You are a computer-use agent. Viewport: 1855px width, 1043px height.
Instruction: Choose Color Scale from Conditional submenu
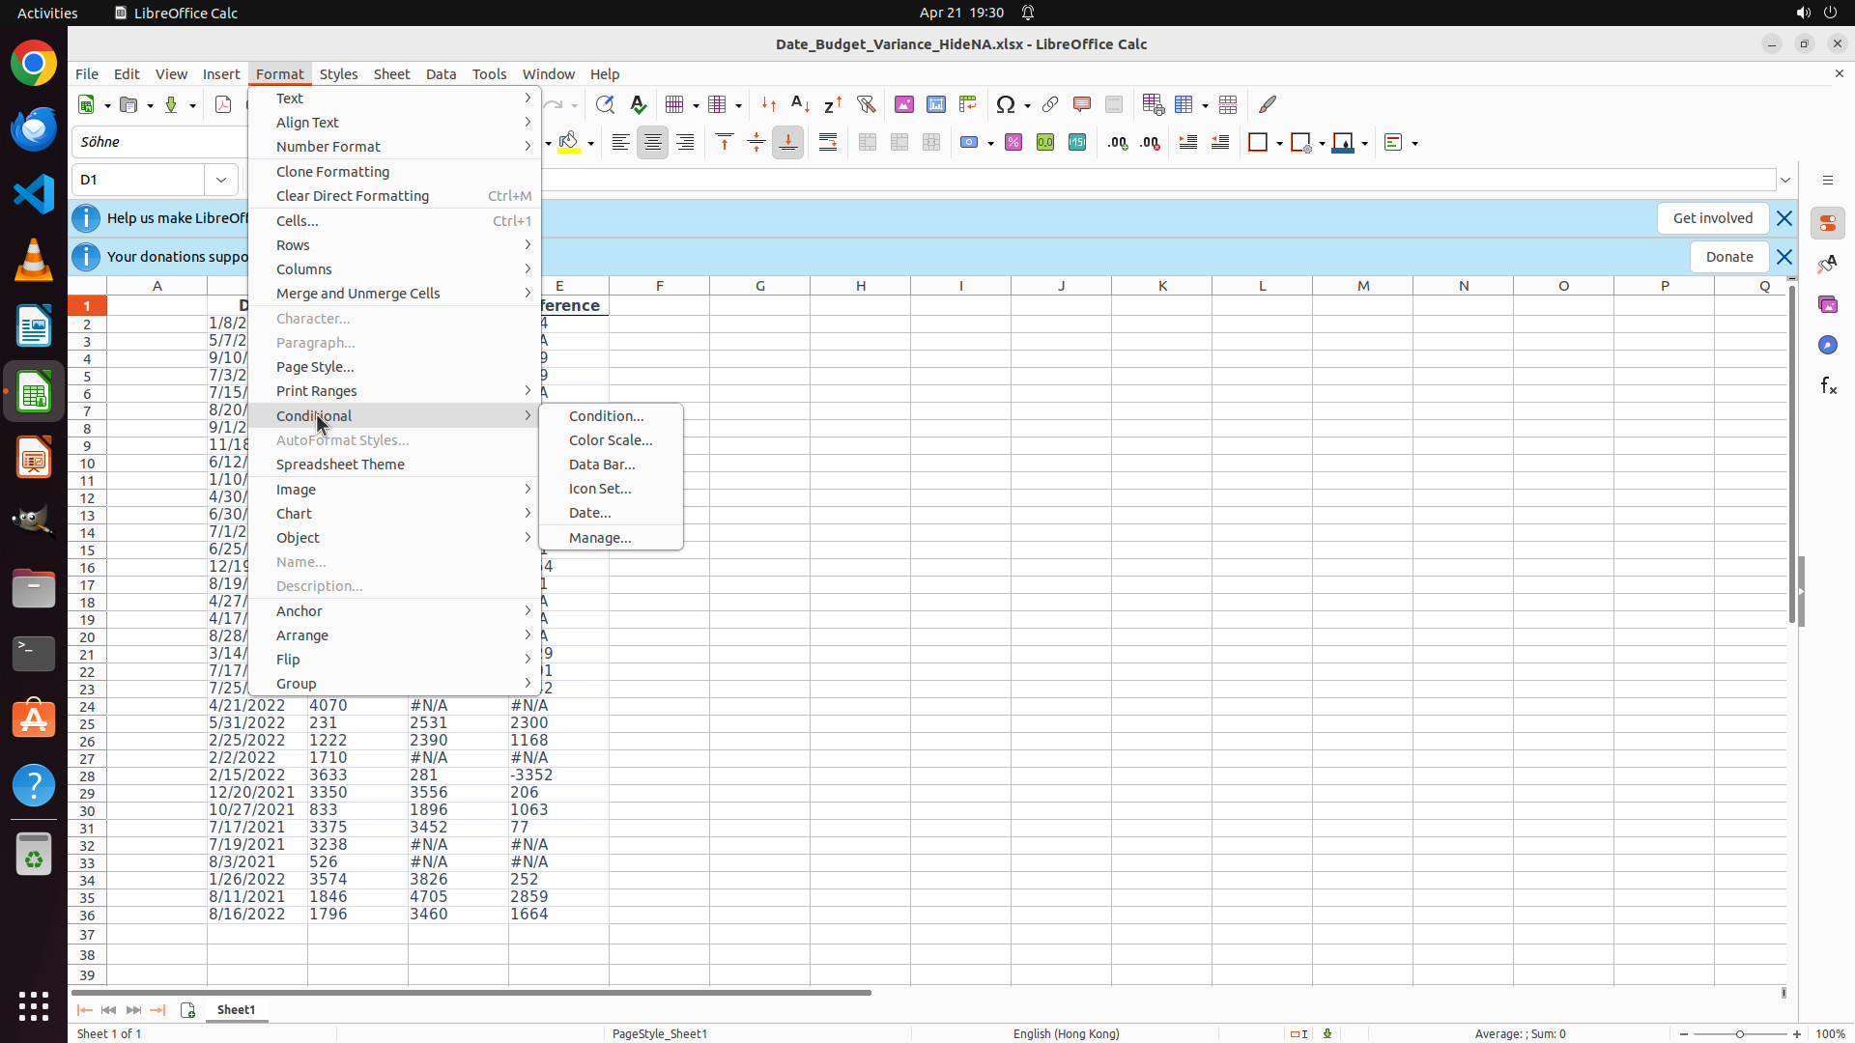click(x=611, y=440)
